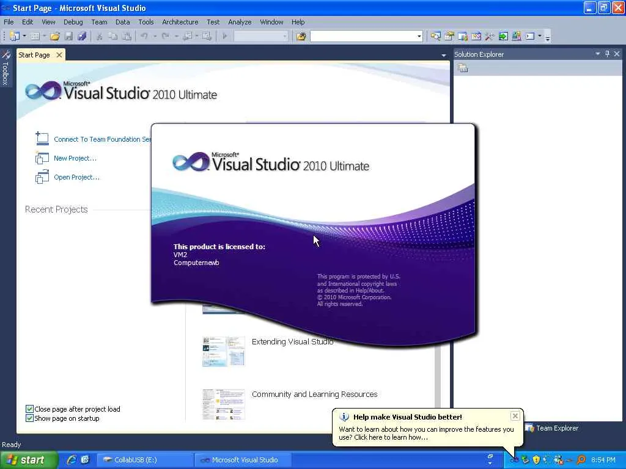Click the Add New Item toolbar icon
This screenshot has height=469, width=626.
pos(35,36)
